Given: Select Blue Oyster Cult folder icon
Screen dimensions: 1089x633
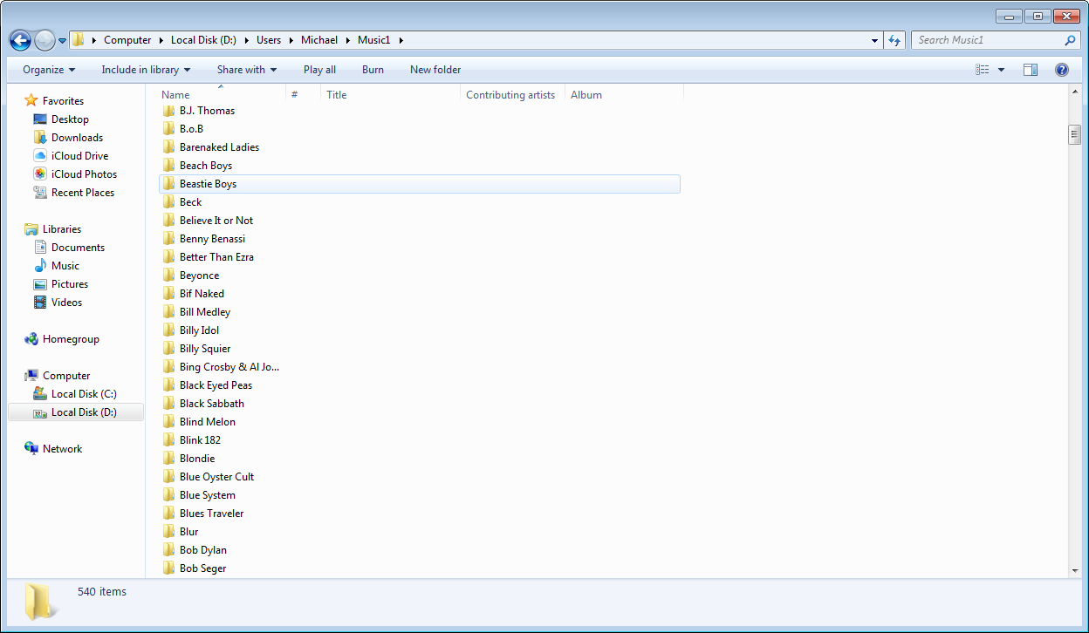Looking at the screenshot, I should [x=169, y=477].
